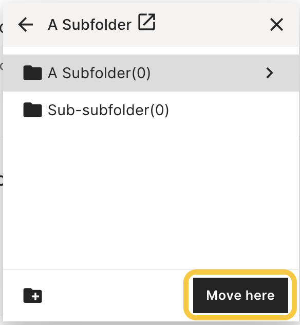
Task: Select the Sub-subfolder(0) name text
Action: pyautogui.click(x=108, y=110)
